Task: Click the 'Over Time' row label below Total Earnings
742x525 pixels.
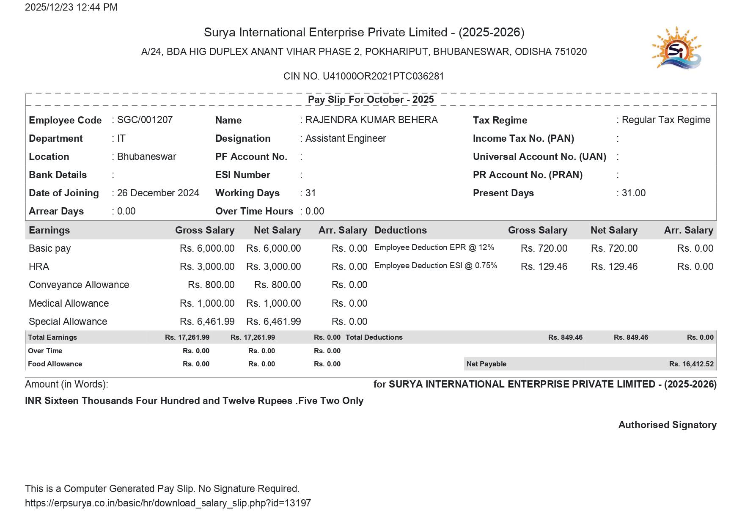Action: click(x=45, y=351)
